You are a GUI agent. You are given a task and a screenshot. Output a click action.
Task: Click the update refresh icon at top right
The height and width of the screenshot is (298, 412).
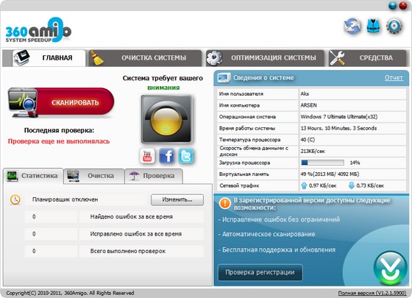coord(352,26)
